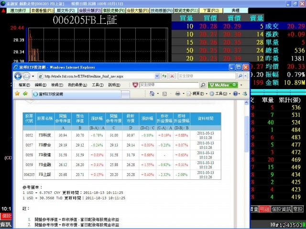Expand the address bar URL dropdown

point(157,76)
